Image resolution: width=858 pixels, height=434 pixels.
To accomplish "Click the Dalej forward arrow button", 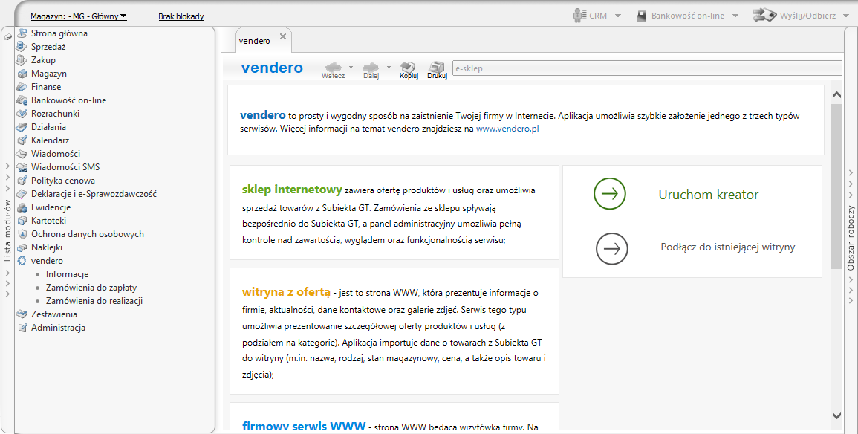I will pyautogui.click(x=371, y=70).
